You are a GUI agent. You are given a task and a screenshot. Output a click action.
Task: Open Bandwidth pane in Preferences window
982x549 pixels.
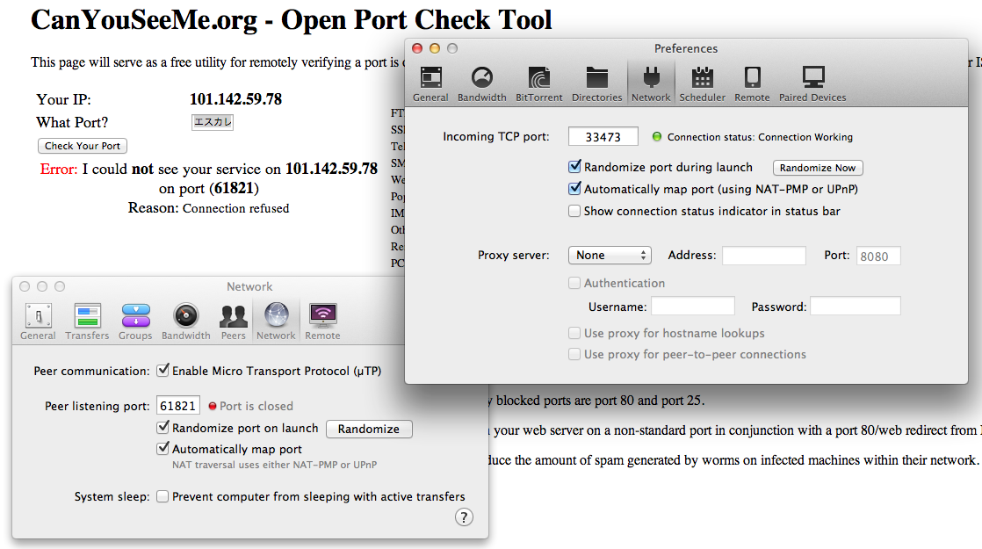pyautogui.click(x=481, y=83)
